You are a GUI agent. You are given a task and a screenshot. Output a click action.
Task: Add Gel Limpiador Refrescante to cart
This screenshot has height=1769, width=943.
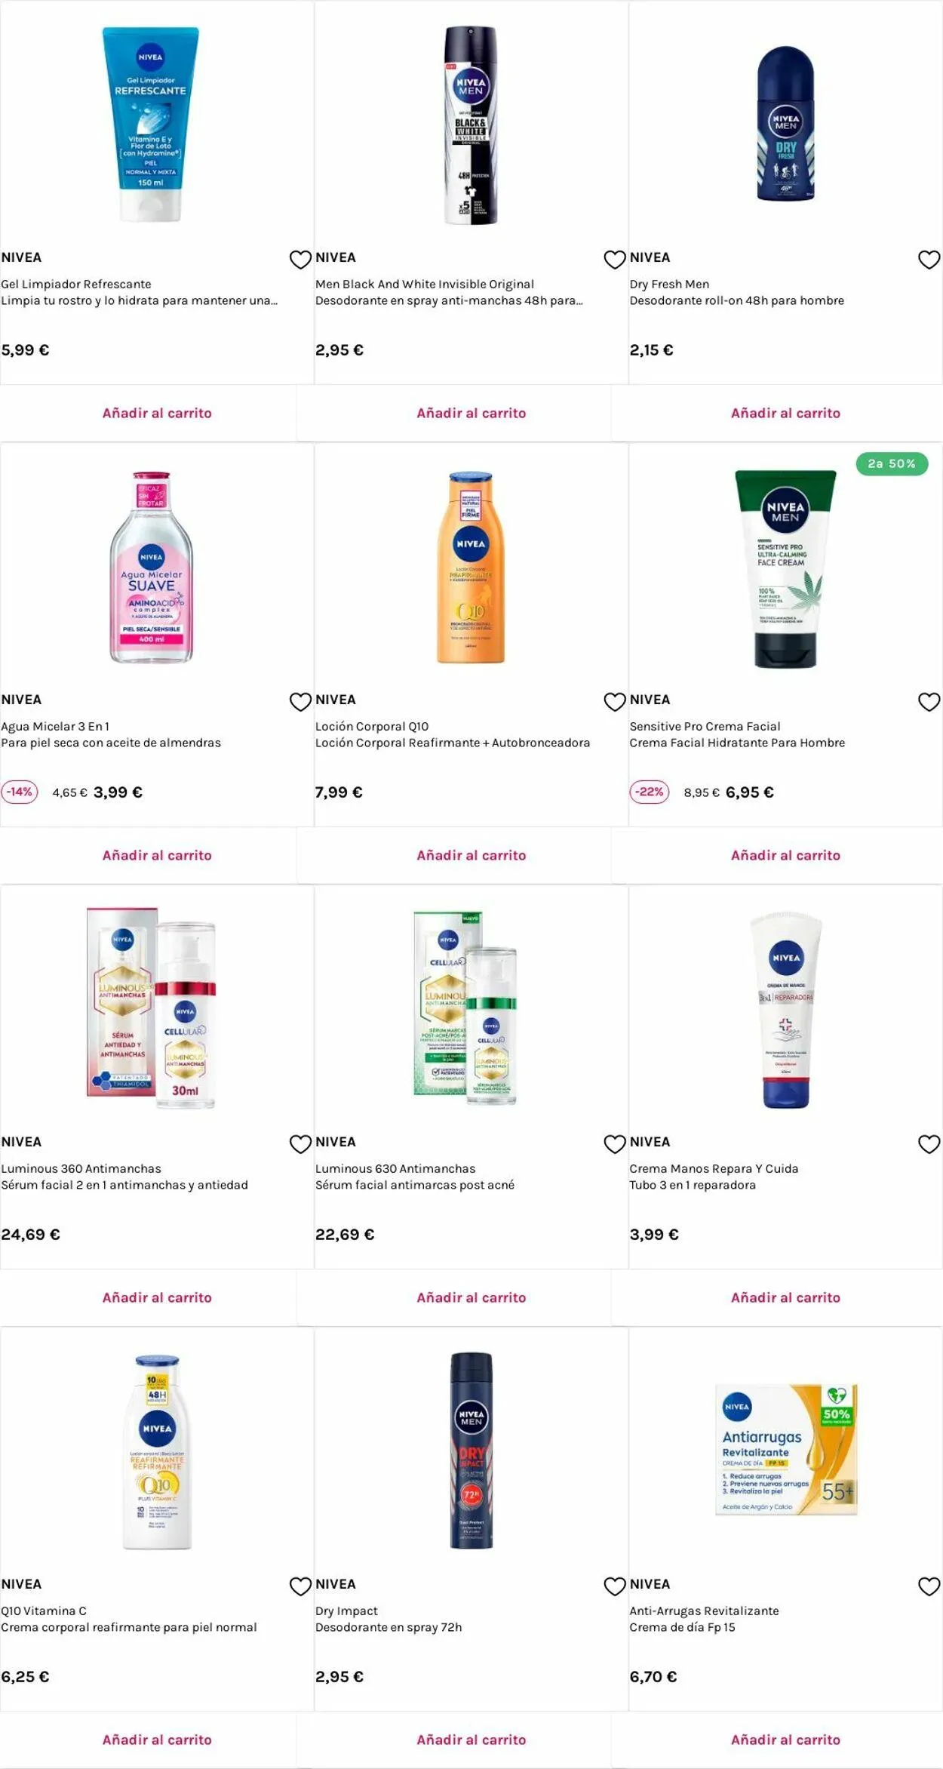[x=157, y=413]
